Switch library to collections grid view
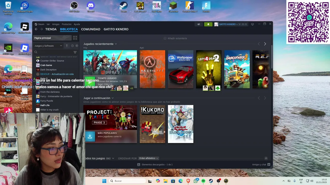Screen dimensions: 330x185 coord(75,38)
